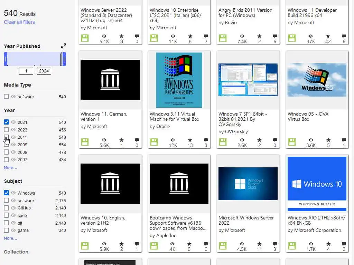This screenshot has width=354, height=265.
Task: Uncheck the 2021 year filter
Action: pos(6,122)
